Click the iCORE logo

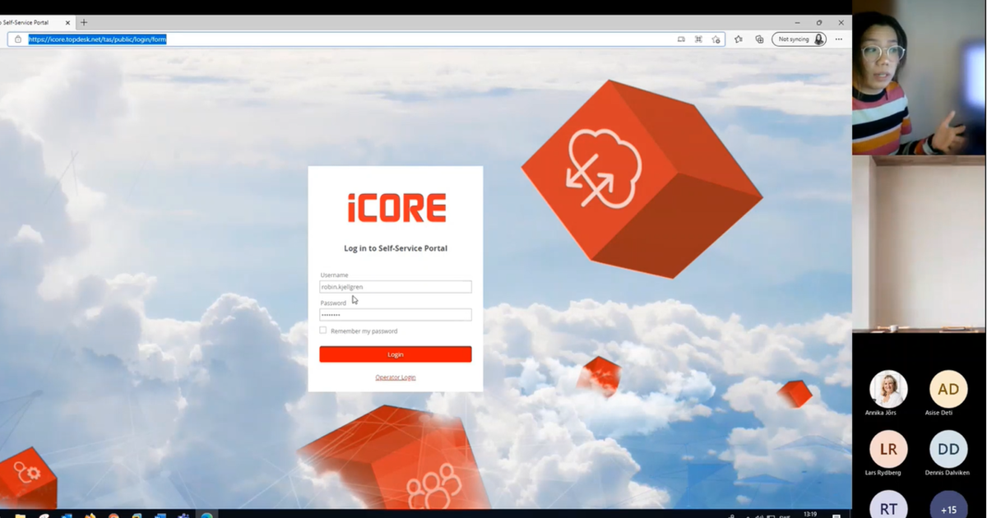(x=396, y=209)
